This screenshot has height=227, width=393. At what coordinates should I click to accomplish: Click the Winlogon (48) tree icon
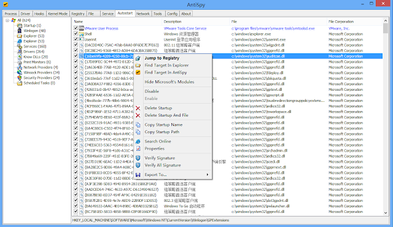(x=20, y=31)
